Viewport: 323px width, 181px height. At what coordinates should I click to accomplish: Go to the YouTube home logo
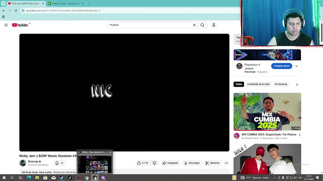coord(20,25)
